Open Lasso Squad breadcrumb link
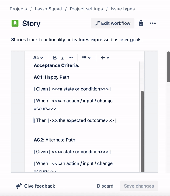Image resolution: width=170 pixels, height=196 pixels. point(48,9)
